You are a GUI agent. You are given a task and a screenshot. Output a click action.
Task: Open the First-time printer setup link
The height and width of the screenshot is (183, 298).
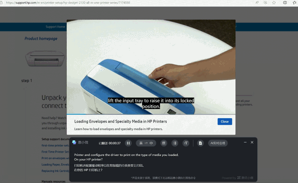click(55, 145)
